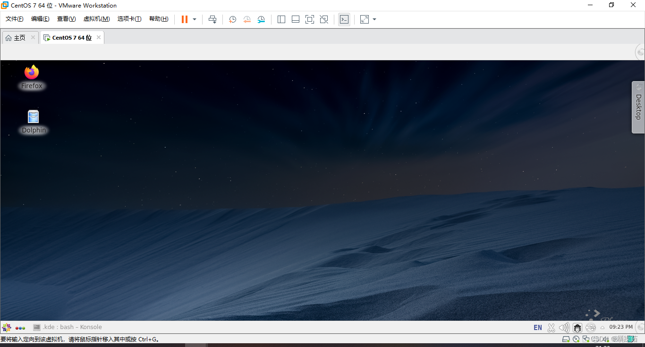Take a snapshot of the VM
Image resolution: width=645 pixels, height=347 pixels.
click(232, 19)
